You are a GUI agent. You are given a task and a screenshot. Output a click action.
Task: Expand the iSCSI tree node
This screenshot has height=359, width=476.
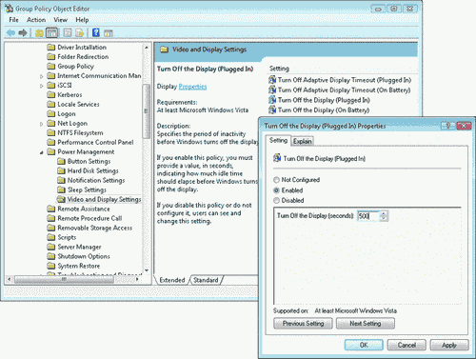click(42, 86)
